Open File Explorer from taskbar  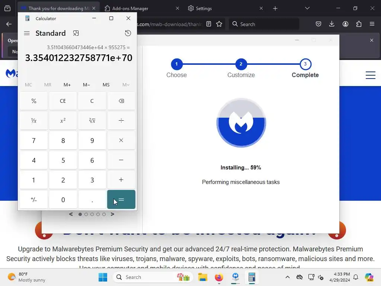203,277
